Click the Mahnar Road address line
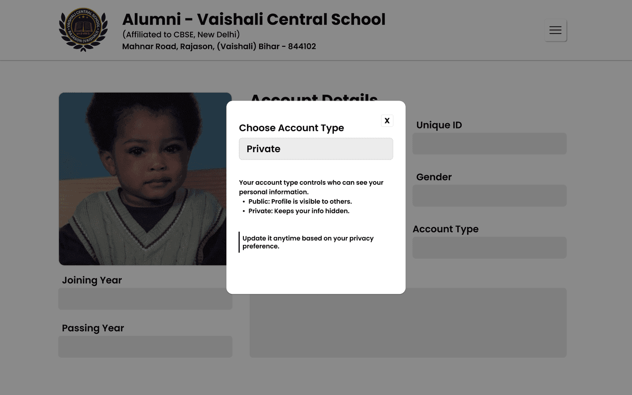The image size is (632, 395). (219, 46)
